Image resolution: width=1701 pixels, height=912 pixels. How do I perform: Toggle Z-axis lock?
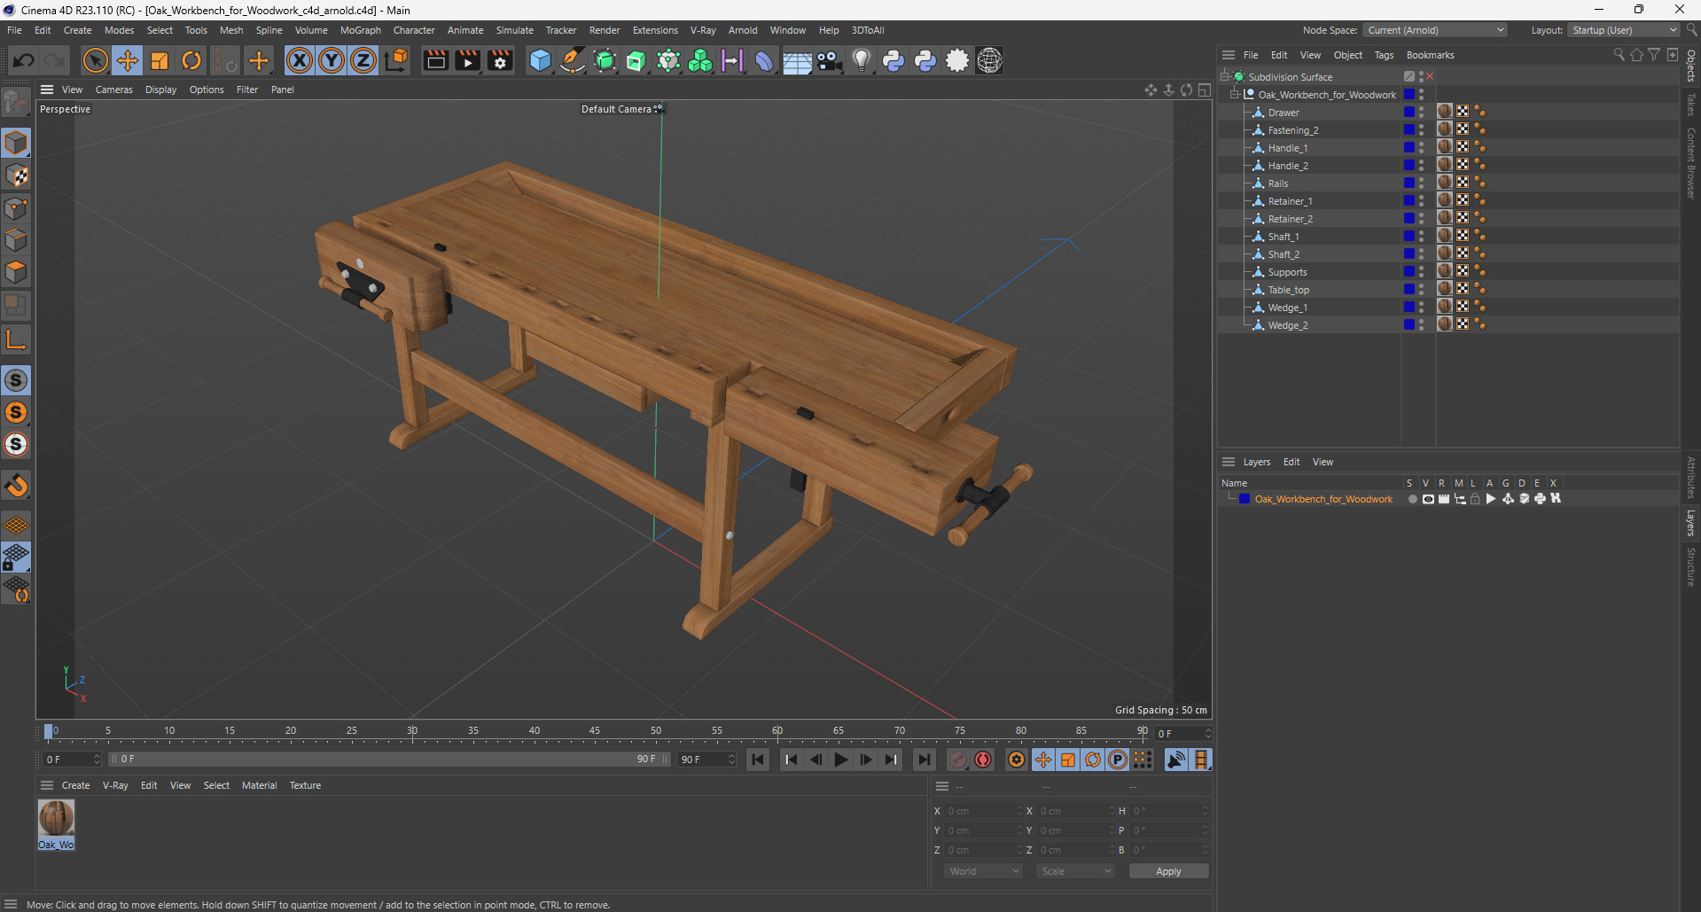(363, 60)
